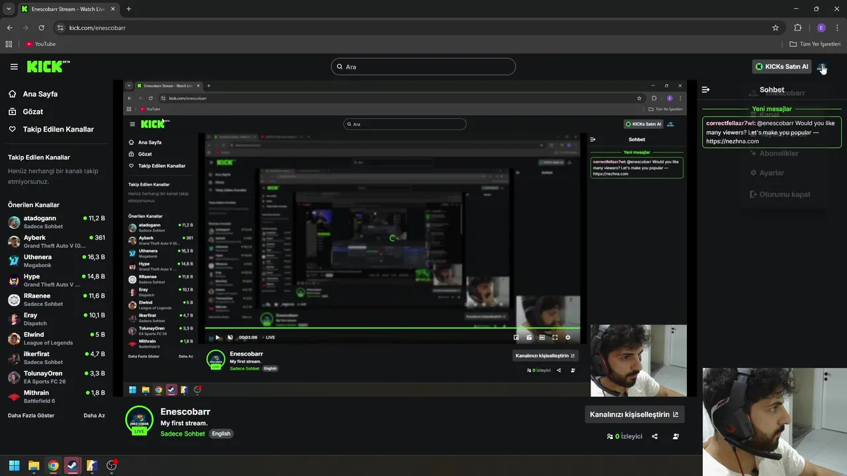Viewport: 847px width, 476px height.
Task: Open the user avatar menu at top right
Action: pyautogui.click(x=821, y=67)
